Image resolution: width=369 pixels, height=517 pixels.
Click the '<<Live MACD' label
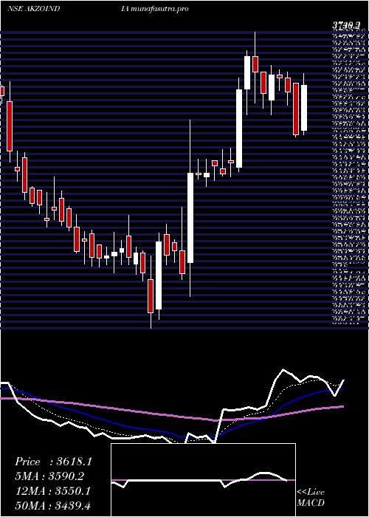tap(311, 498)
